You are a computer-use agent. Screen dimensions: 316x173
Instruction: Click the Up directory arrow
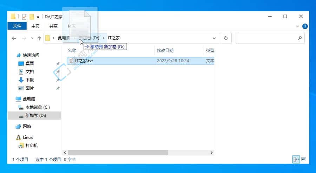pos(39,38)
